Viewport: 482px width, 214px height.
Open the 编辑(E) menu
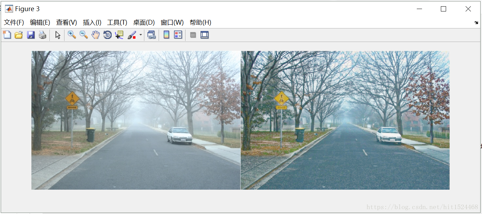(40, 23)
